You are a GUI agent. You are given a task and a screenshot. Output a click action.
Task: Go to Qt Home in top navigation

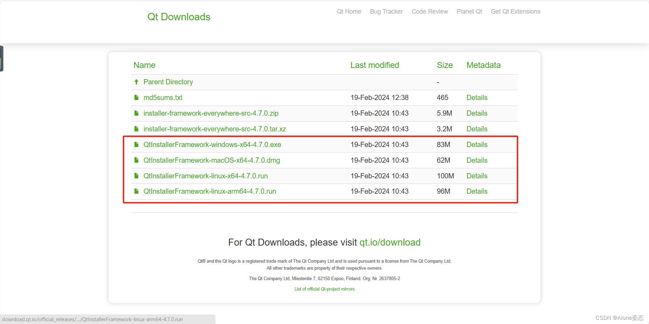point(349,11)
